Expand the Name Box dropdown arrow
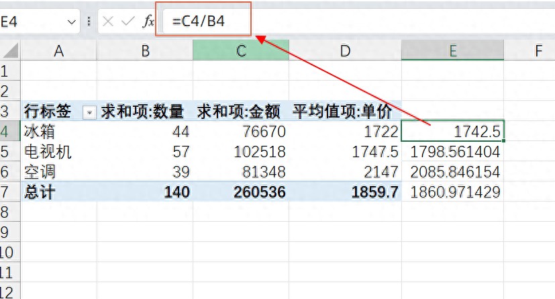Screen dimensions: 555x299 (72, 22)
